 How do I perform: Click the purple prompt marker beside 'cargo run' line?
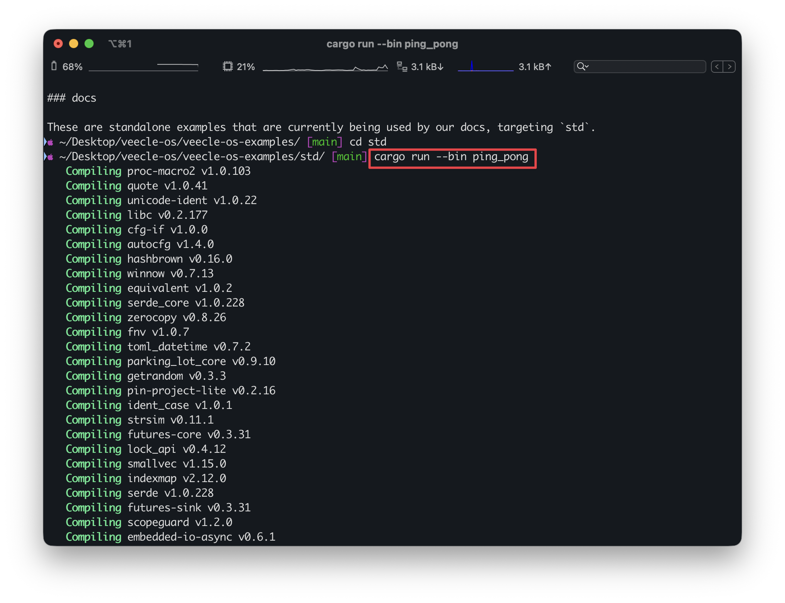(x=49, y=157)
